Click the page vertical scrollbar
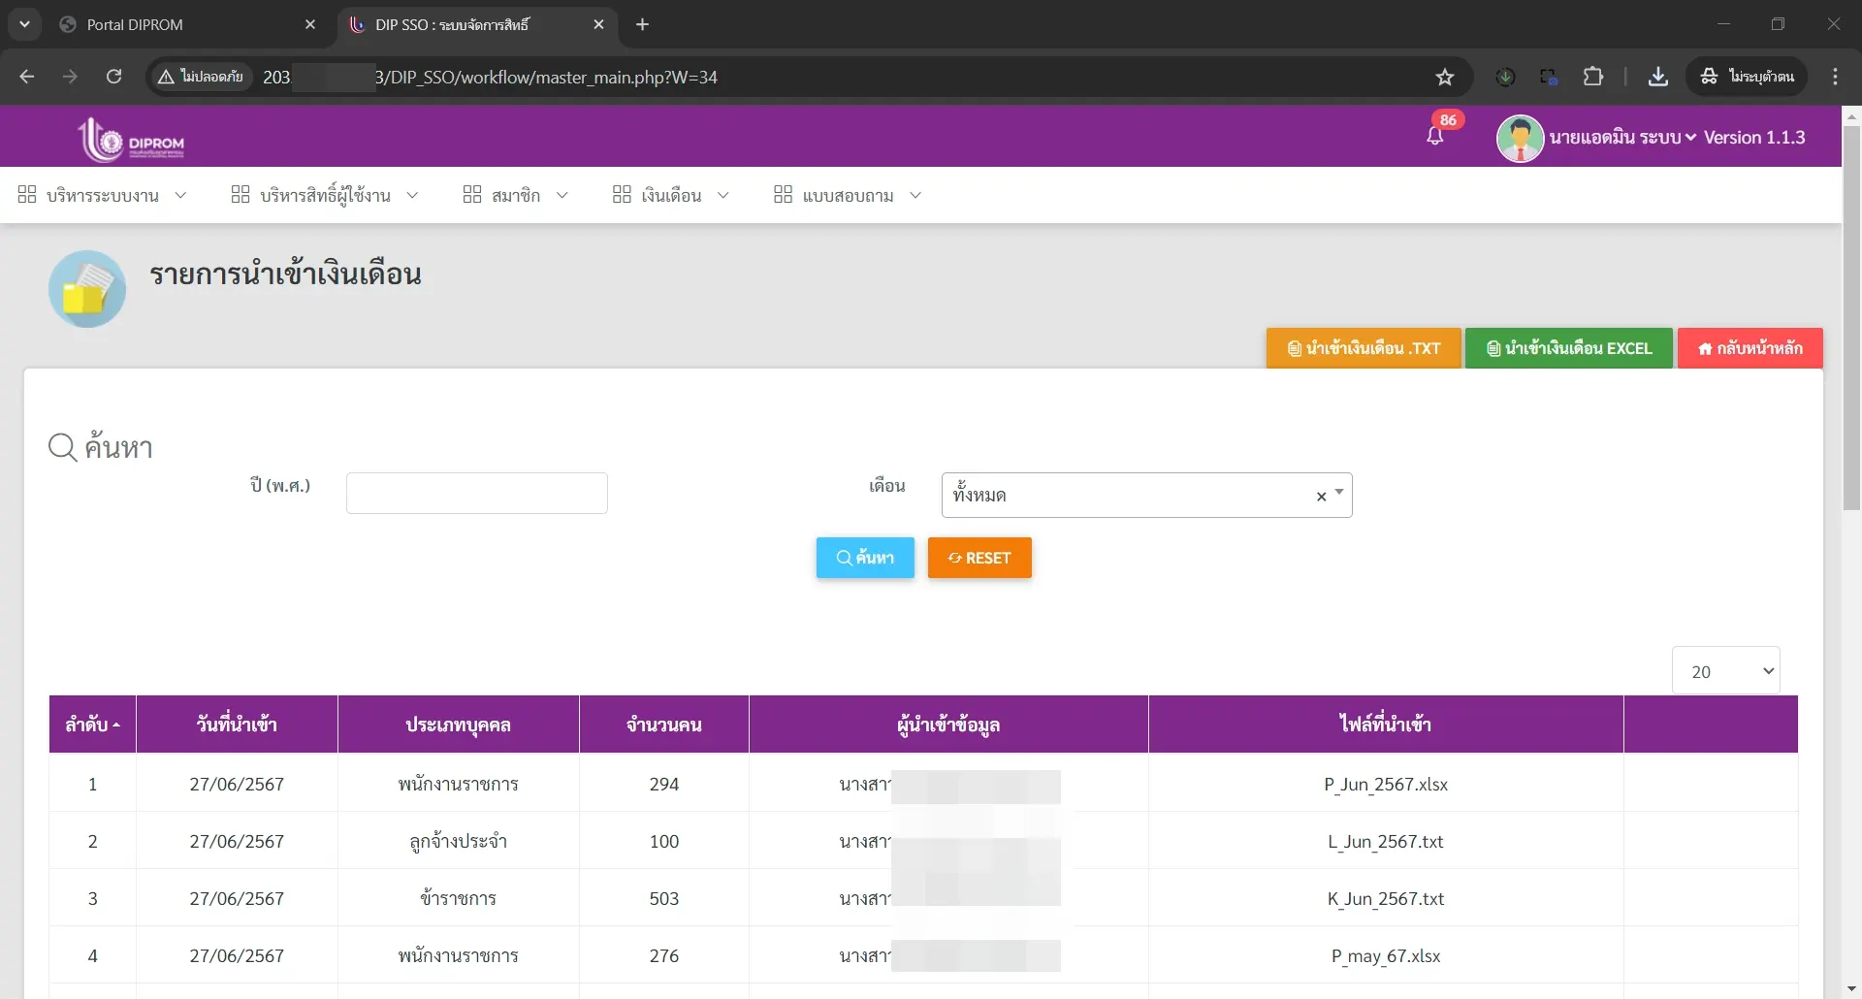This screenshot has width=1862, height=999. 1851,316
